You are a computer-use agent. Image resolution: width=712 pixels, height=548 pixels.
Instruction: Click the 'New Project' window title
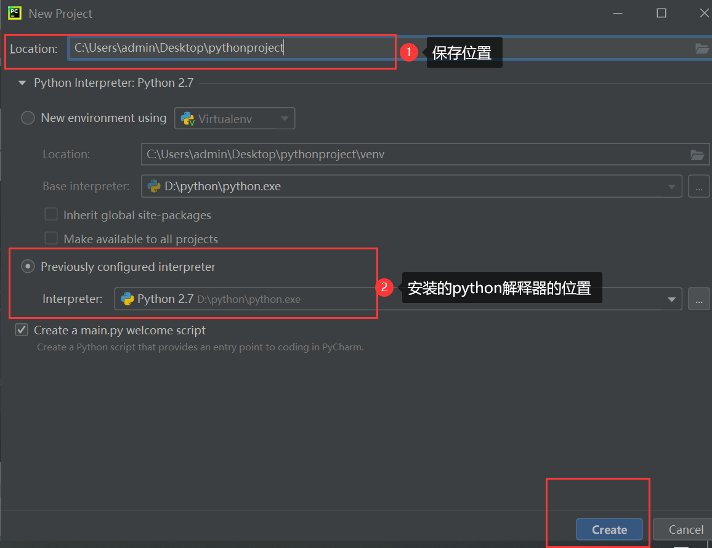pos(60,14)
